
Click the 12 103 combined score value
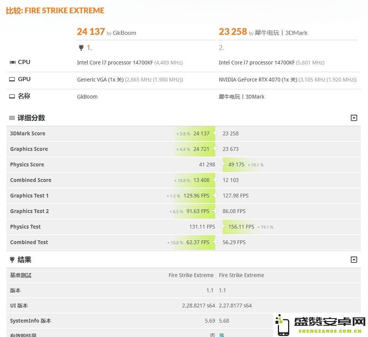tap(230, 180)
